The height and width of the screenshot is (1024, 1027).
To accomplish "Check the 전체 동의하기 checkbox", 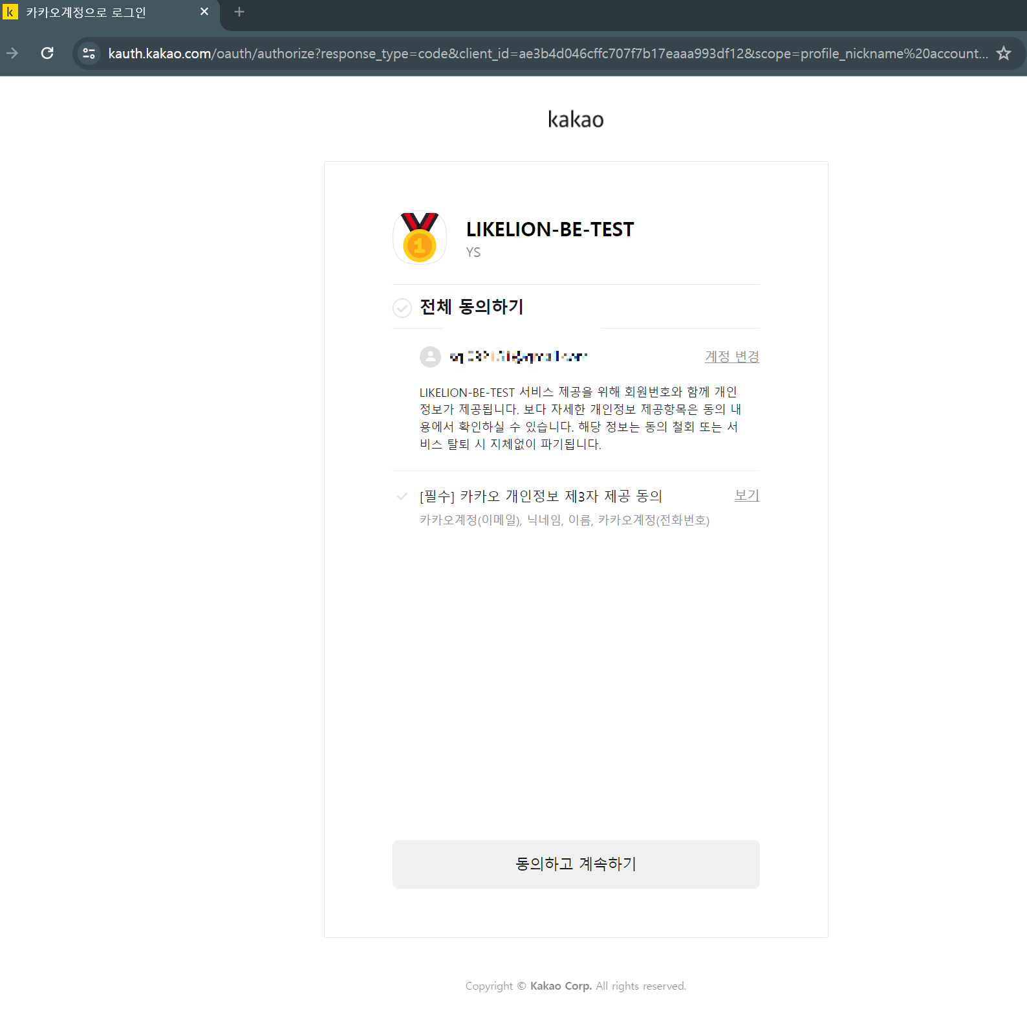I will tap(402, 307).
